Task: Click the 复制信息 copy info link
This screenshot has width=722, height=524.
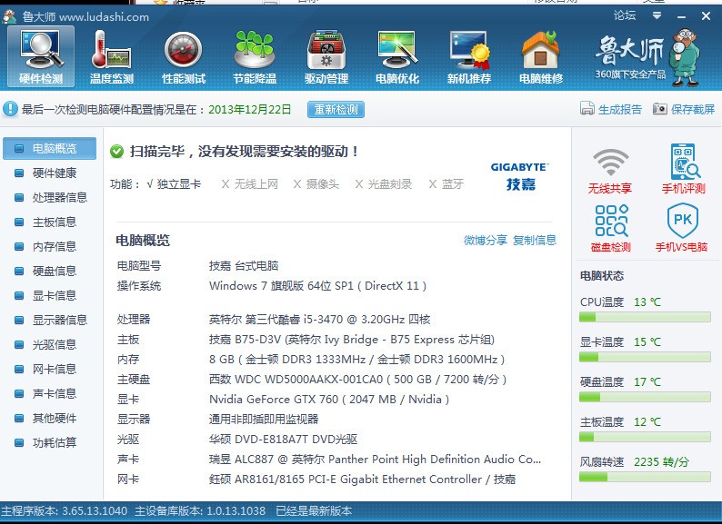Action: 535,240
